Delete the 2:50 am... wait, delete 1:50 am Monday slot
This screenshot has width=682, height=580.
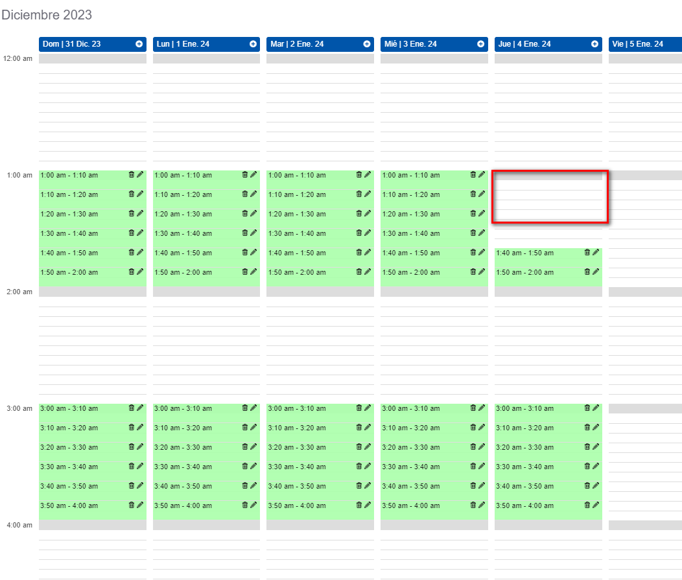(x=245, y=272)
